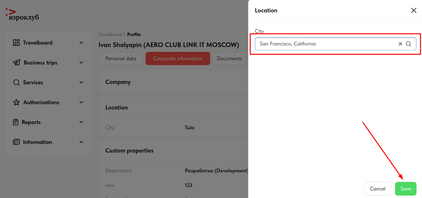Expand the Services menu chevron
This screenshot has width=422, height=198.
click(x=81, y=82)
